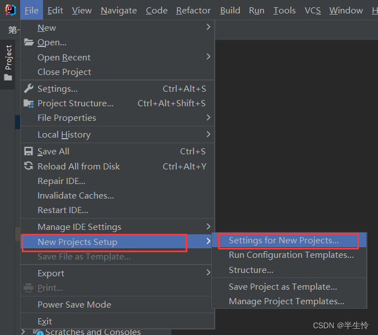The width and height of the screenshot is (378, 335).
Task: Choose Open... from the File menu
Action: (117, 43)
